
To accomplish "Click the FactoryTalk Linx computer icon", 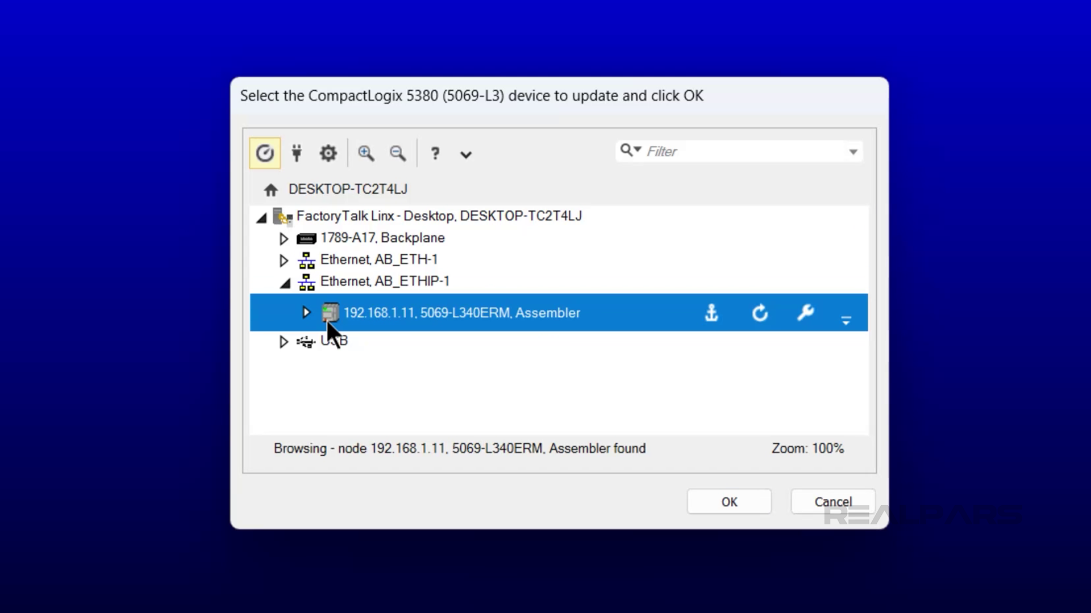I will [282, 217].
